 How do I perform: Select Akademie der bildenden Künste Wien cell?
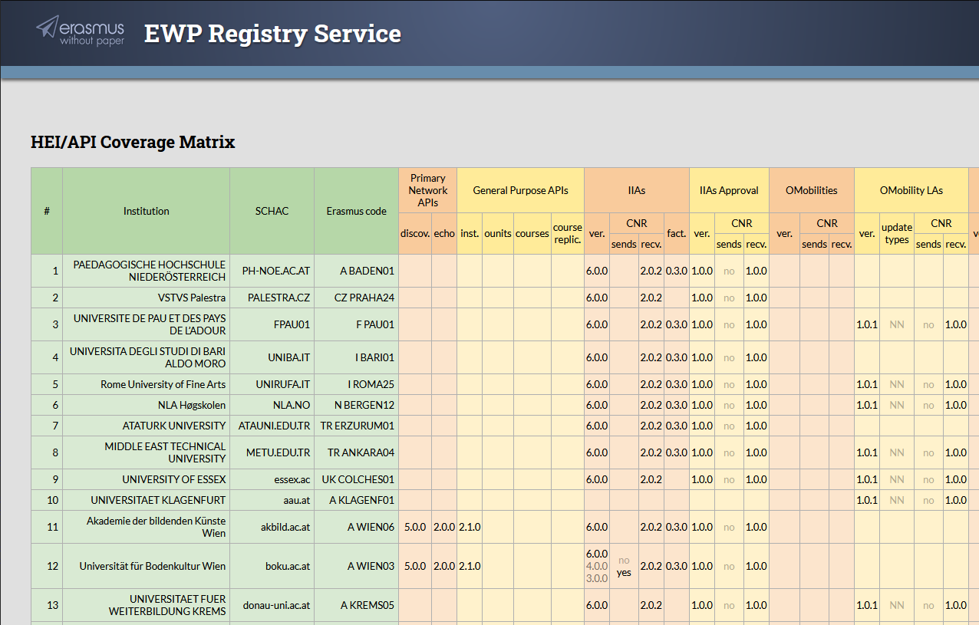pyautogui.click(x=146, y=527)
